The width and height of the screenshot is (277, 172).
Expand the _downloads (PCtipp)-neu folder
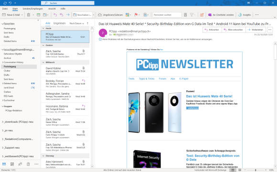click(2, 122)
